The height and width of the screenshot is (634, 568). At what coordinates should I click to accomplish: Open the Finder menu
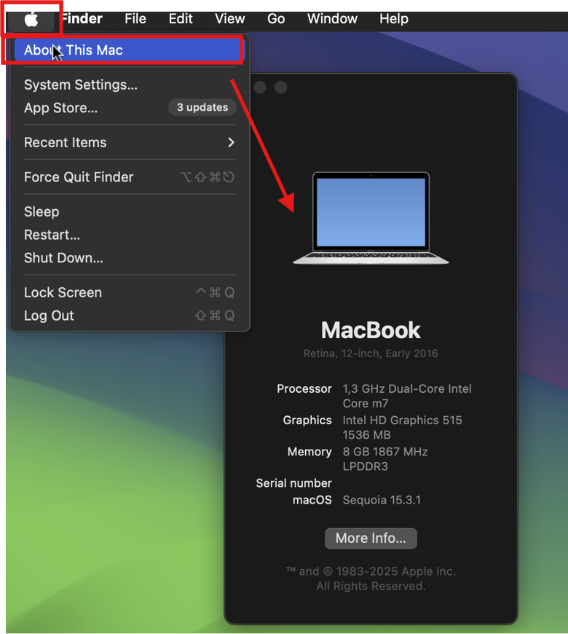click(x=82, y=19)
